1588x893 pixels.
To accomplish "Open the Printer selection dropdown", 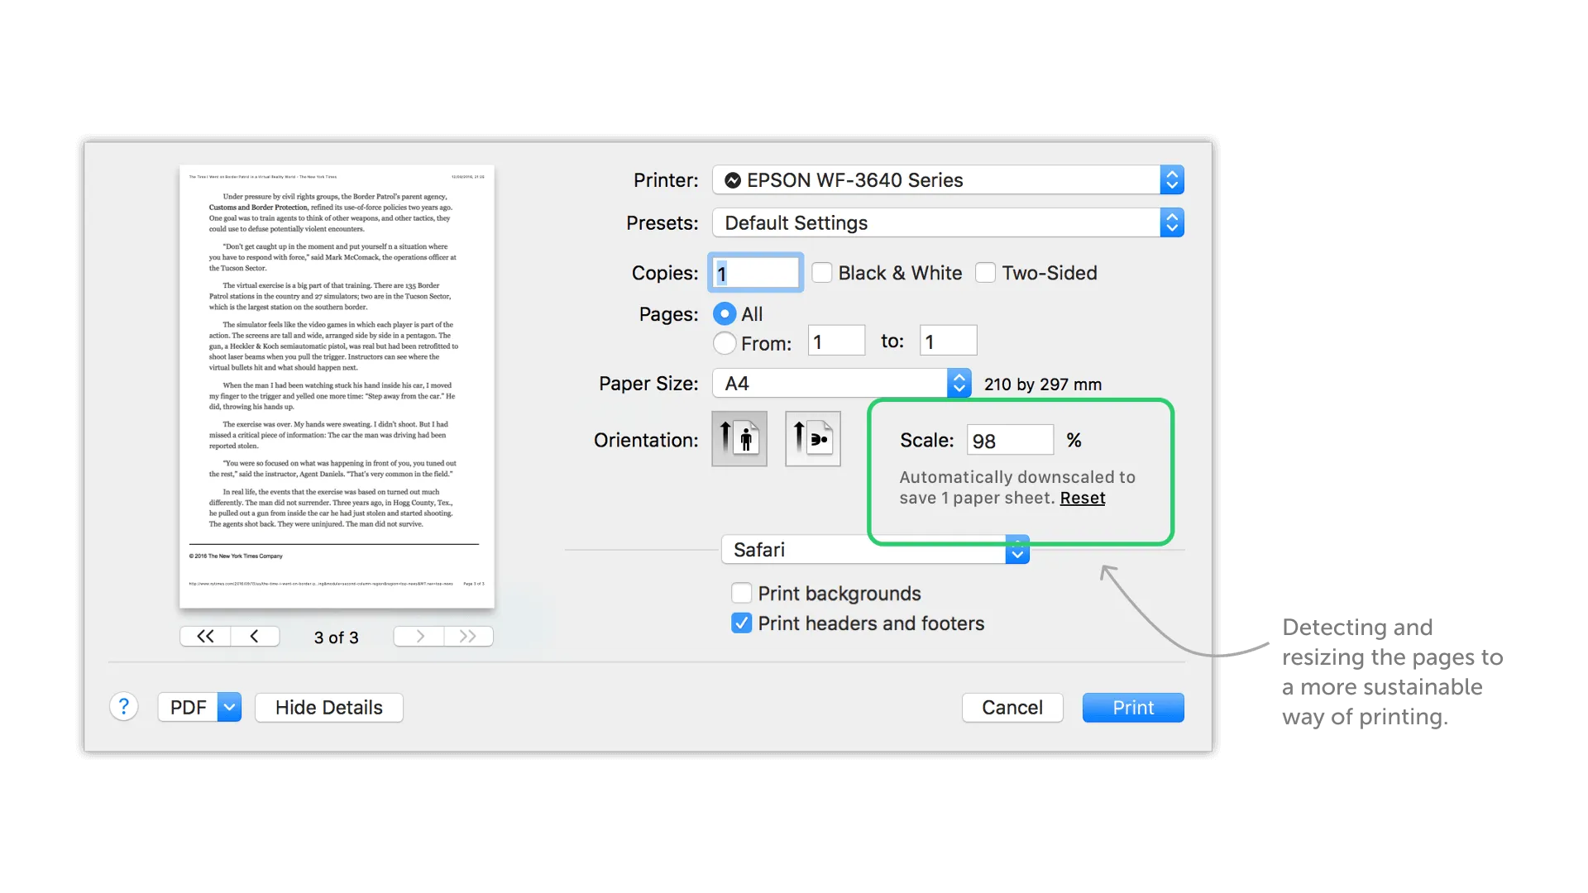I will tap(947, 179).
